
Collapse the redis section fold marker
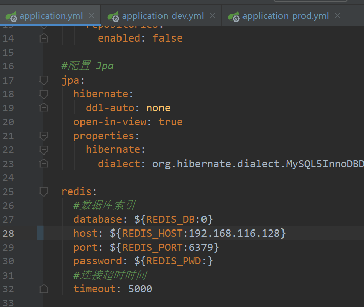[44, 191]
